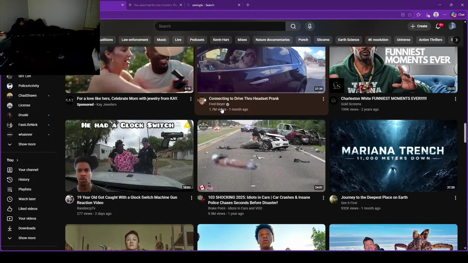Viewport: 468px width, 263px height.
Task: Open the Watch later clock icon
Action: tap(10, 199)
